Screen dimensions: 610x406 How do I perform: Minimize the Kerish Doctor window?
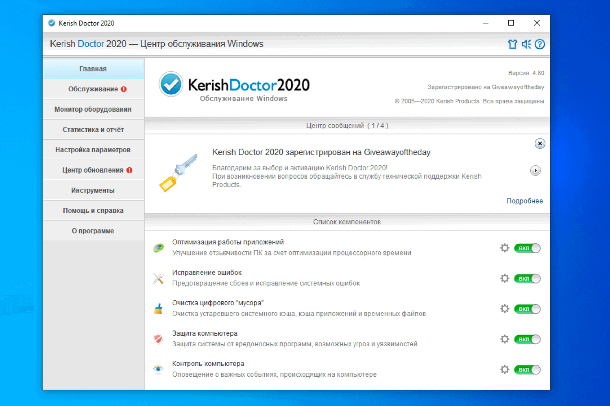pyautogui.click(x=486, y=23)
